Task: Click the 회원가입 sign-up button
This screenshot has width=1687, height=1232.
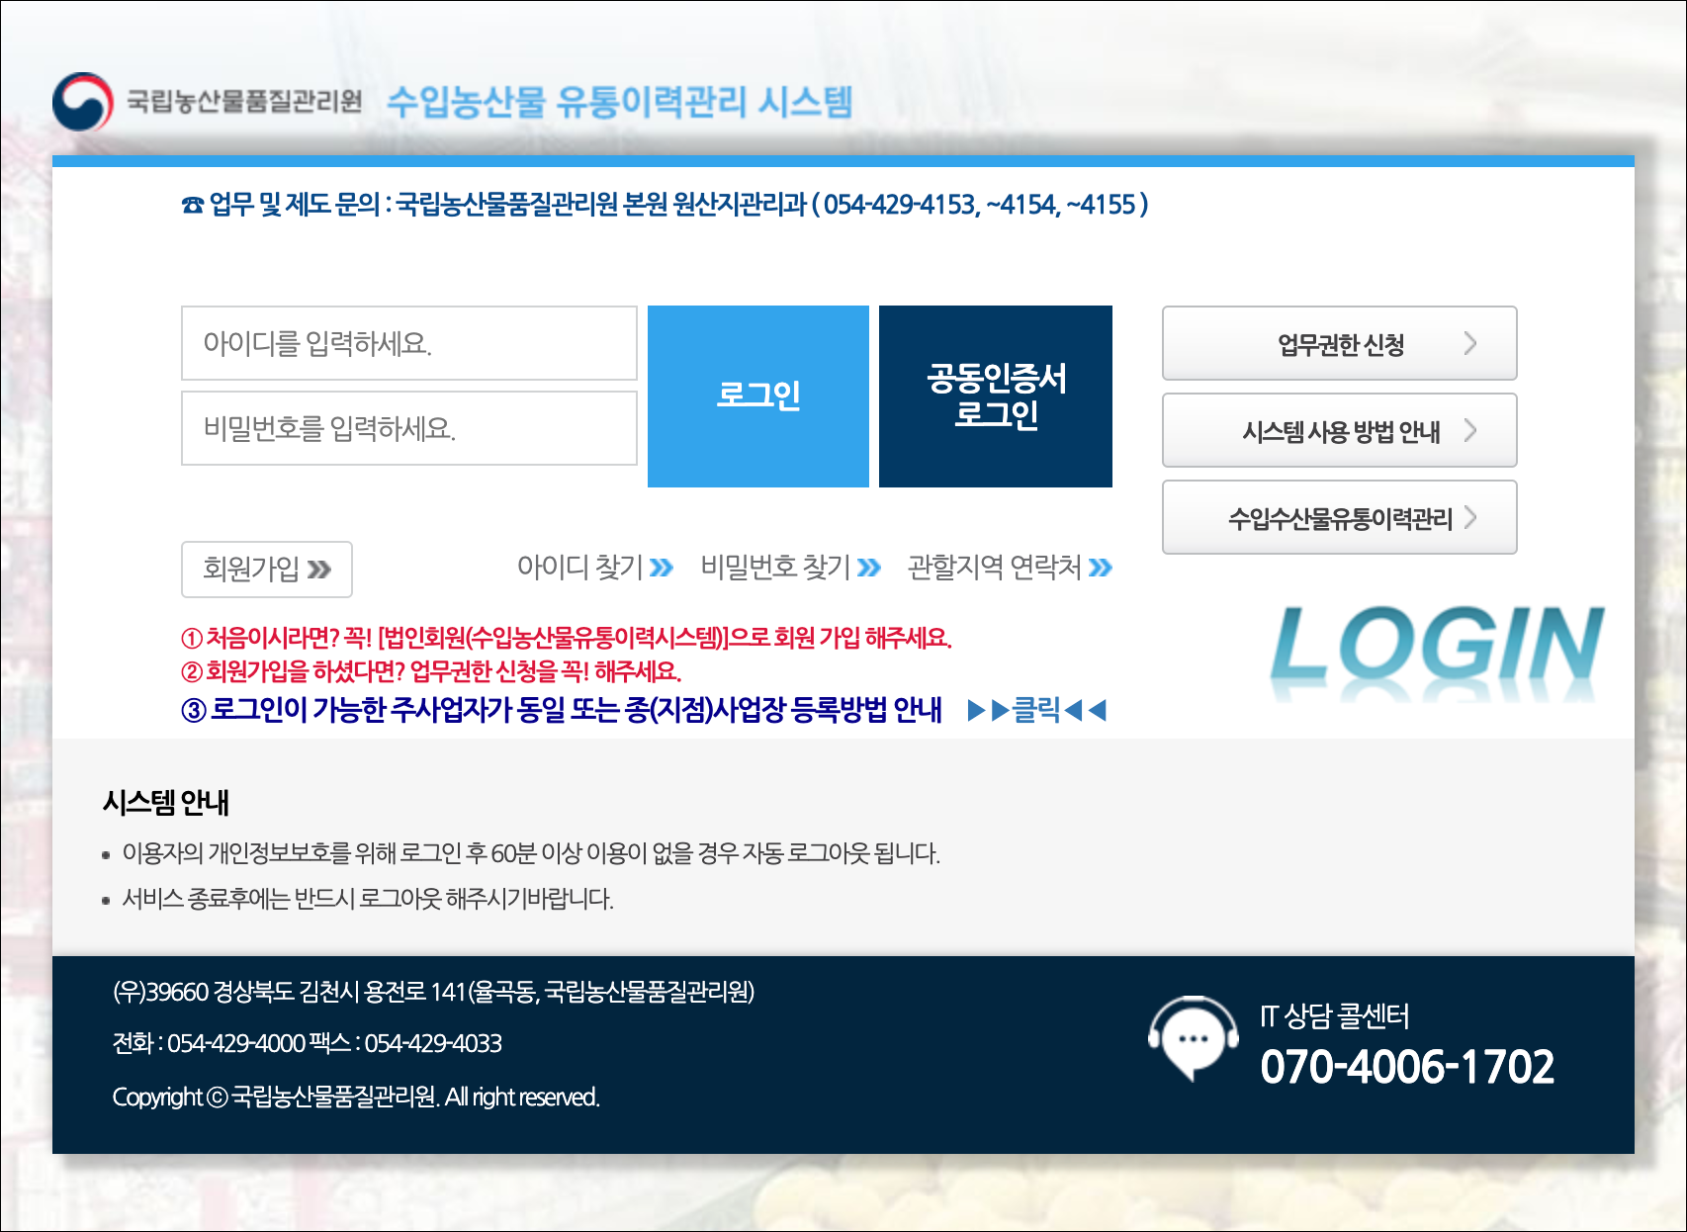Action: 267,570
